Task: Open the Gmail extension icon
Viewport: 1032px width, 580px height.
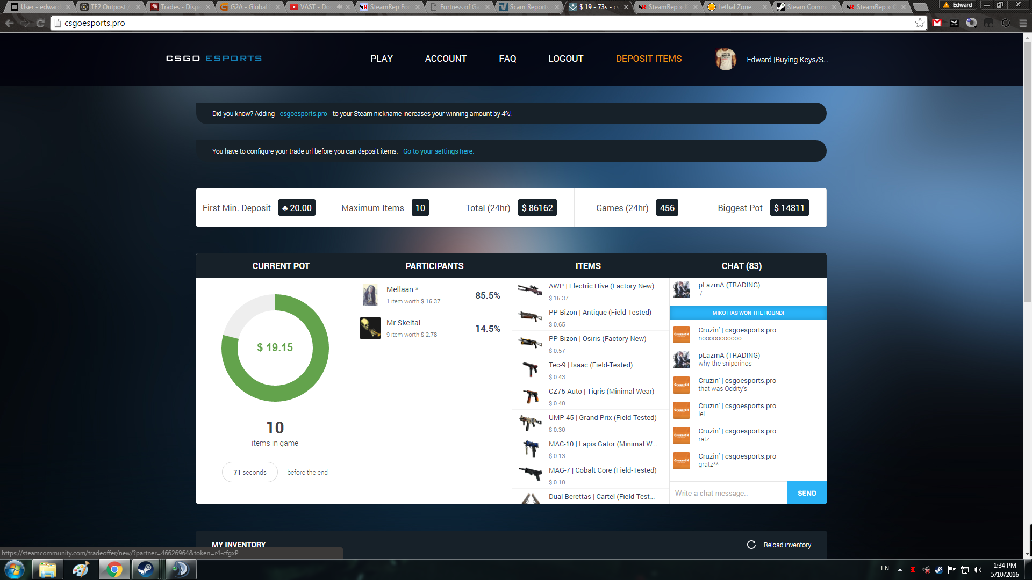Action: pos(937,23)
